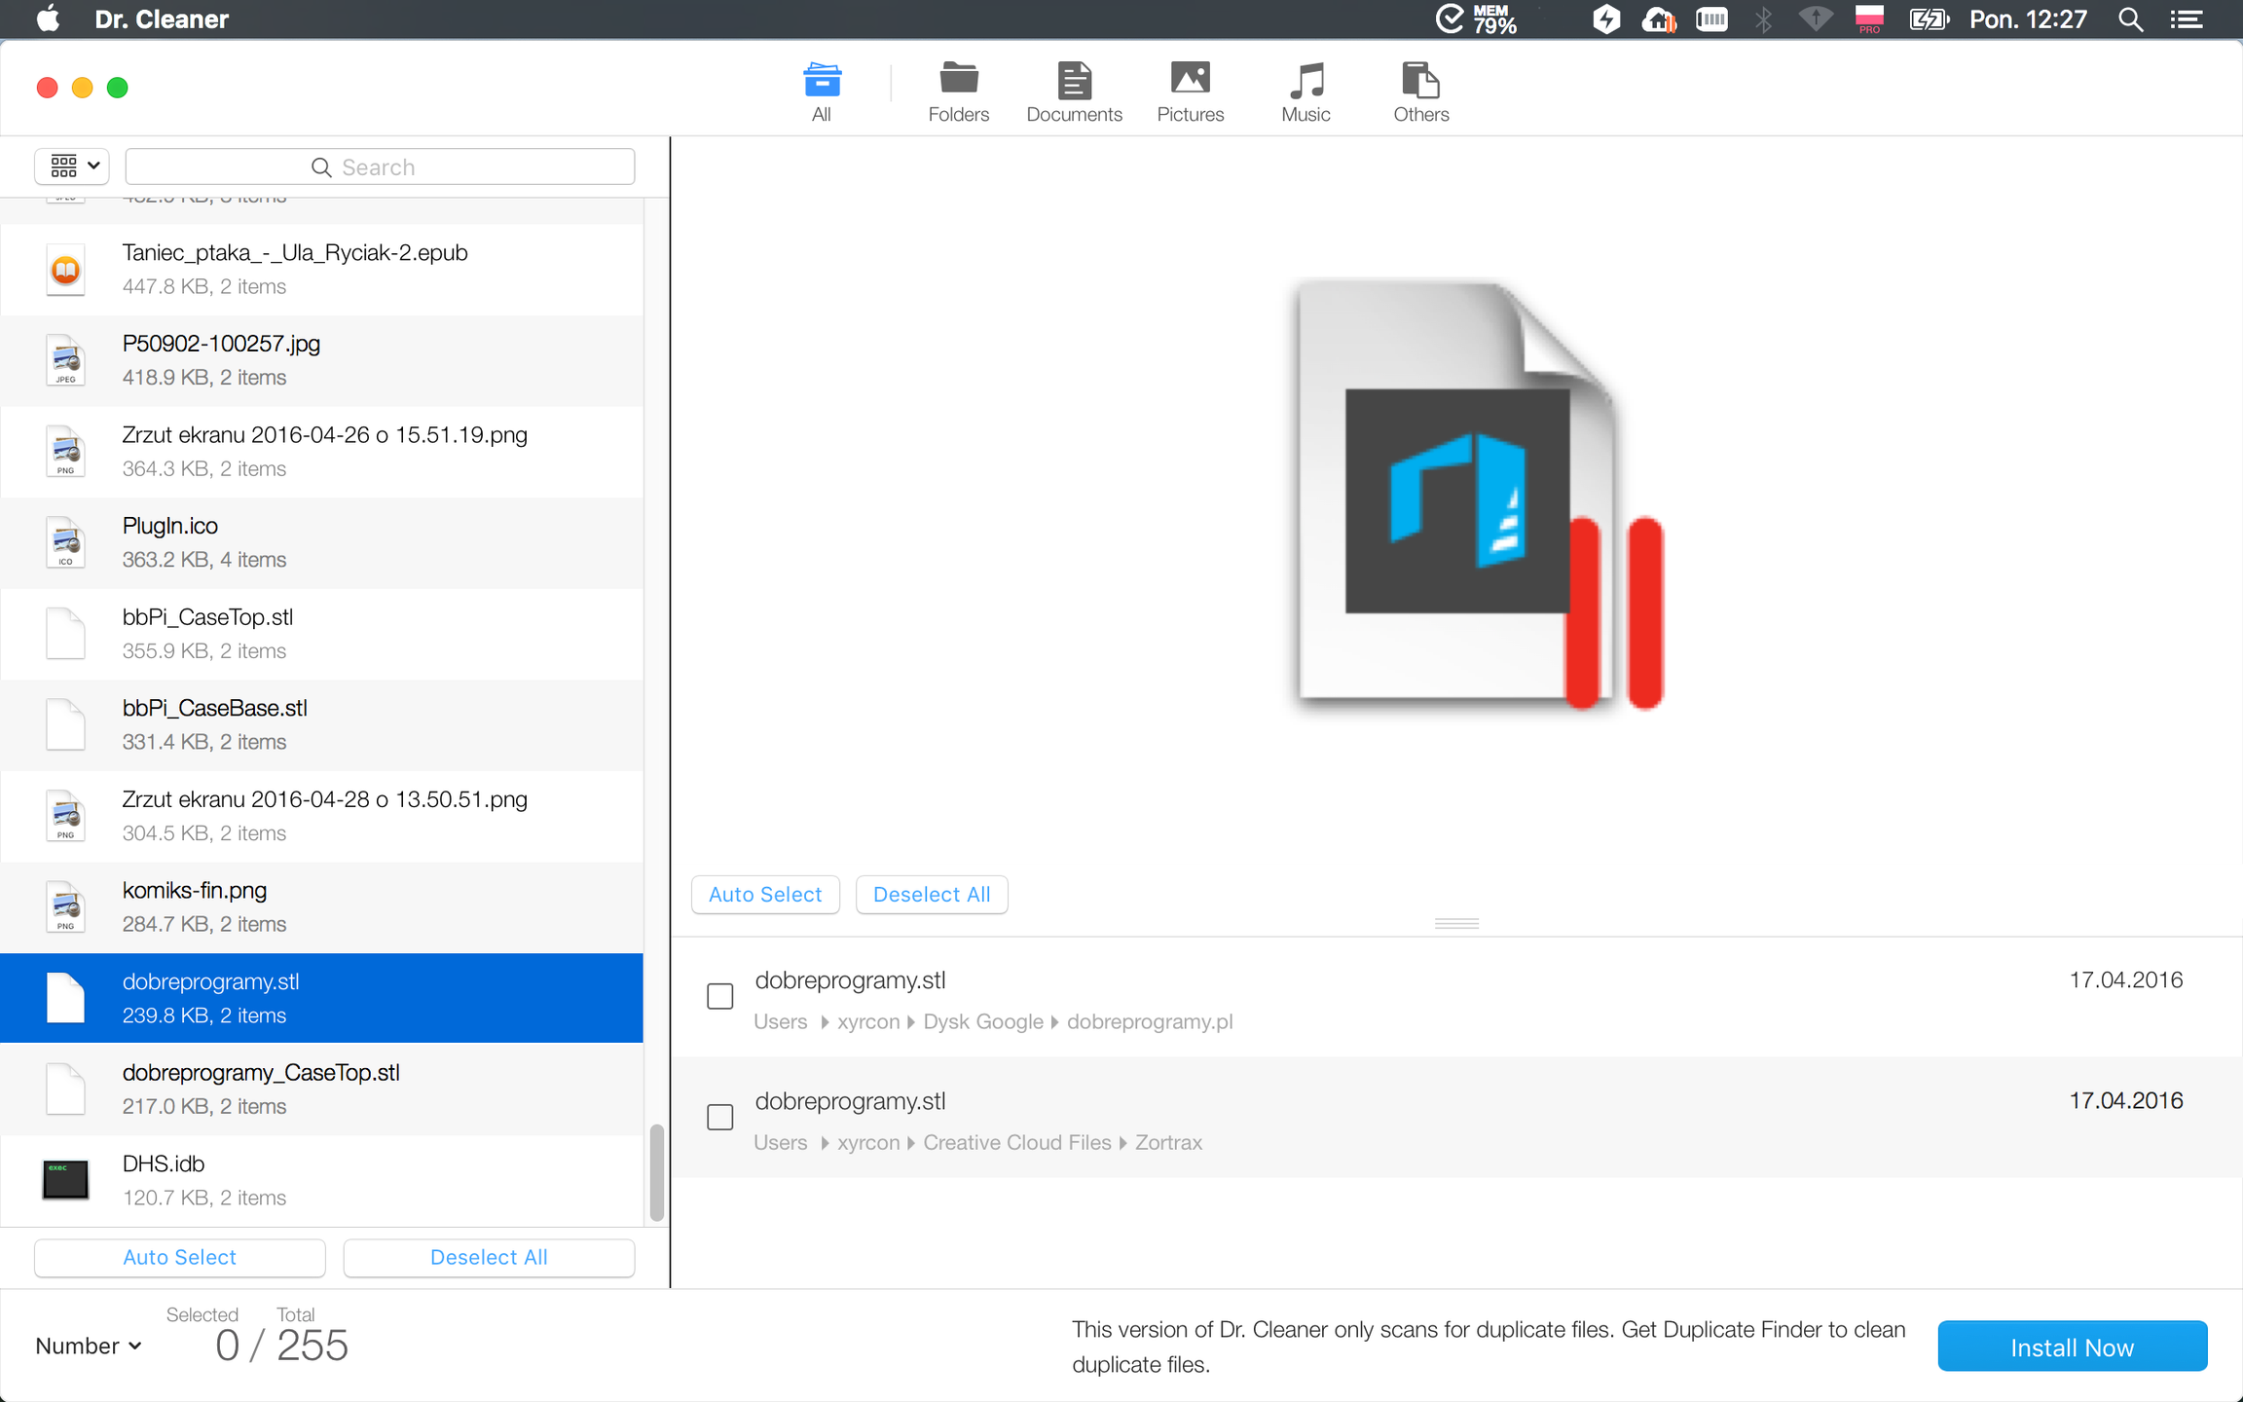Click the duplicate list scrollbar
The image size is (2243, 1402).
(x=657, y=1172)
